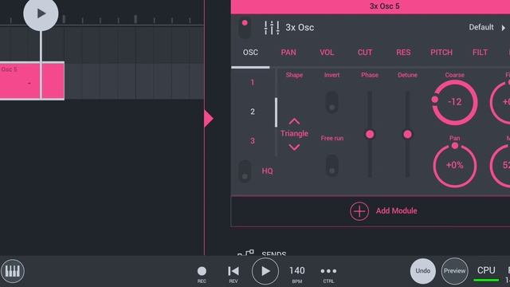510x287 pixels.
Task: Click the mixer sliders icon beside 3x Osc
Action: [271, 28]
